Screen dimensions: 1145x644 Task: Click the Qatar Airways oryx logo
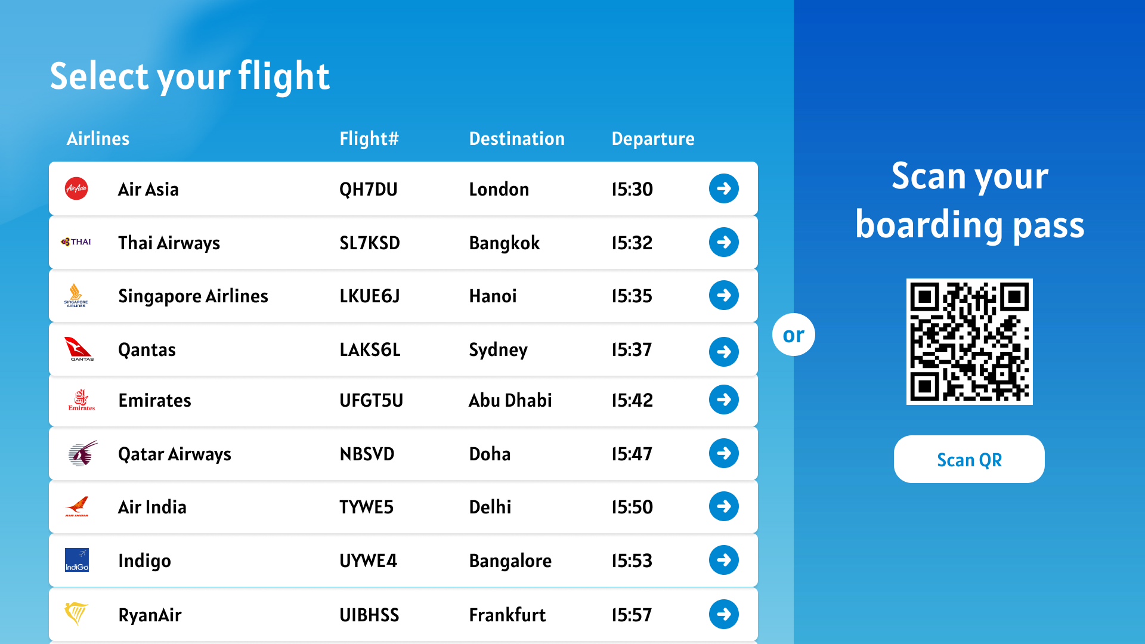point(83,453)
